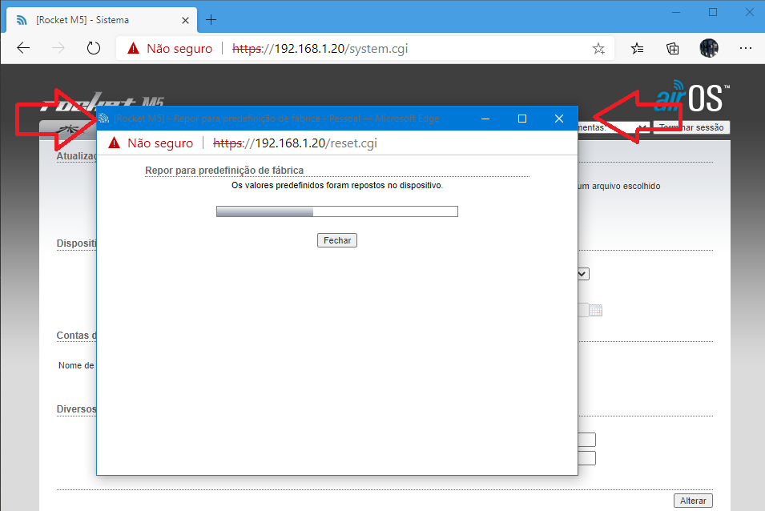Click the Forward navigation arrow
Viewport: 765px width, 511px height.
coord(58,48)
